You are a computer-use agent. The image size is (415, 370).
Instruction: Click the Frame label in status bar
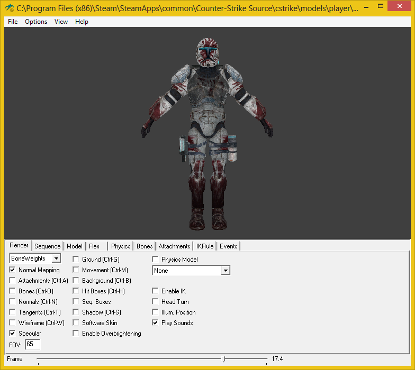[x=15, y=359]
